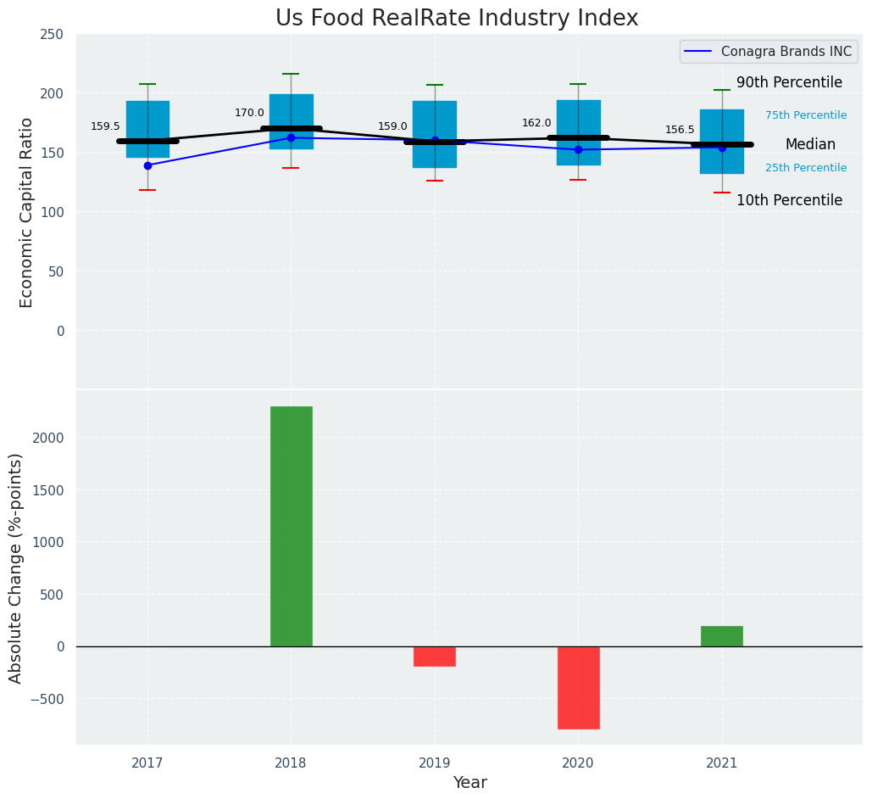The image size is (872, 799).
Task: Select the red 2020 negative change bar
Action: (578, 687)
